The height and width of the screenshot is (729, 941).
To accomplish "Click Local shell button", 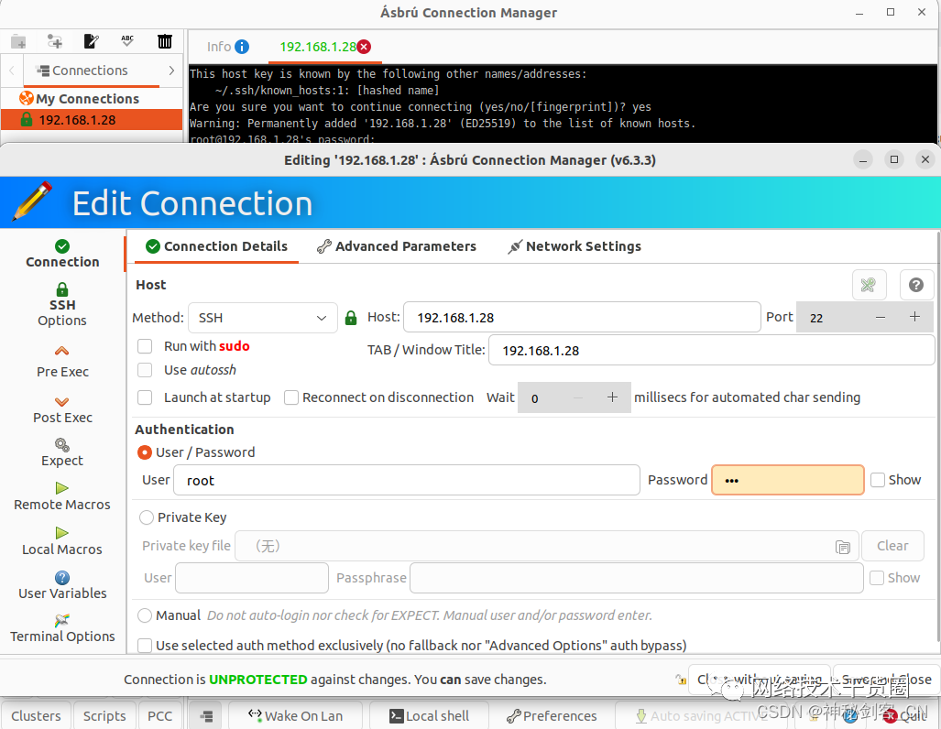I will 429,716.
